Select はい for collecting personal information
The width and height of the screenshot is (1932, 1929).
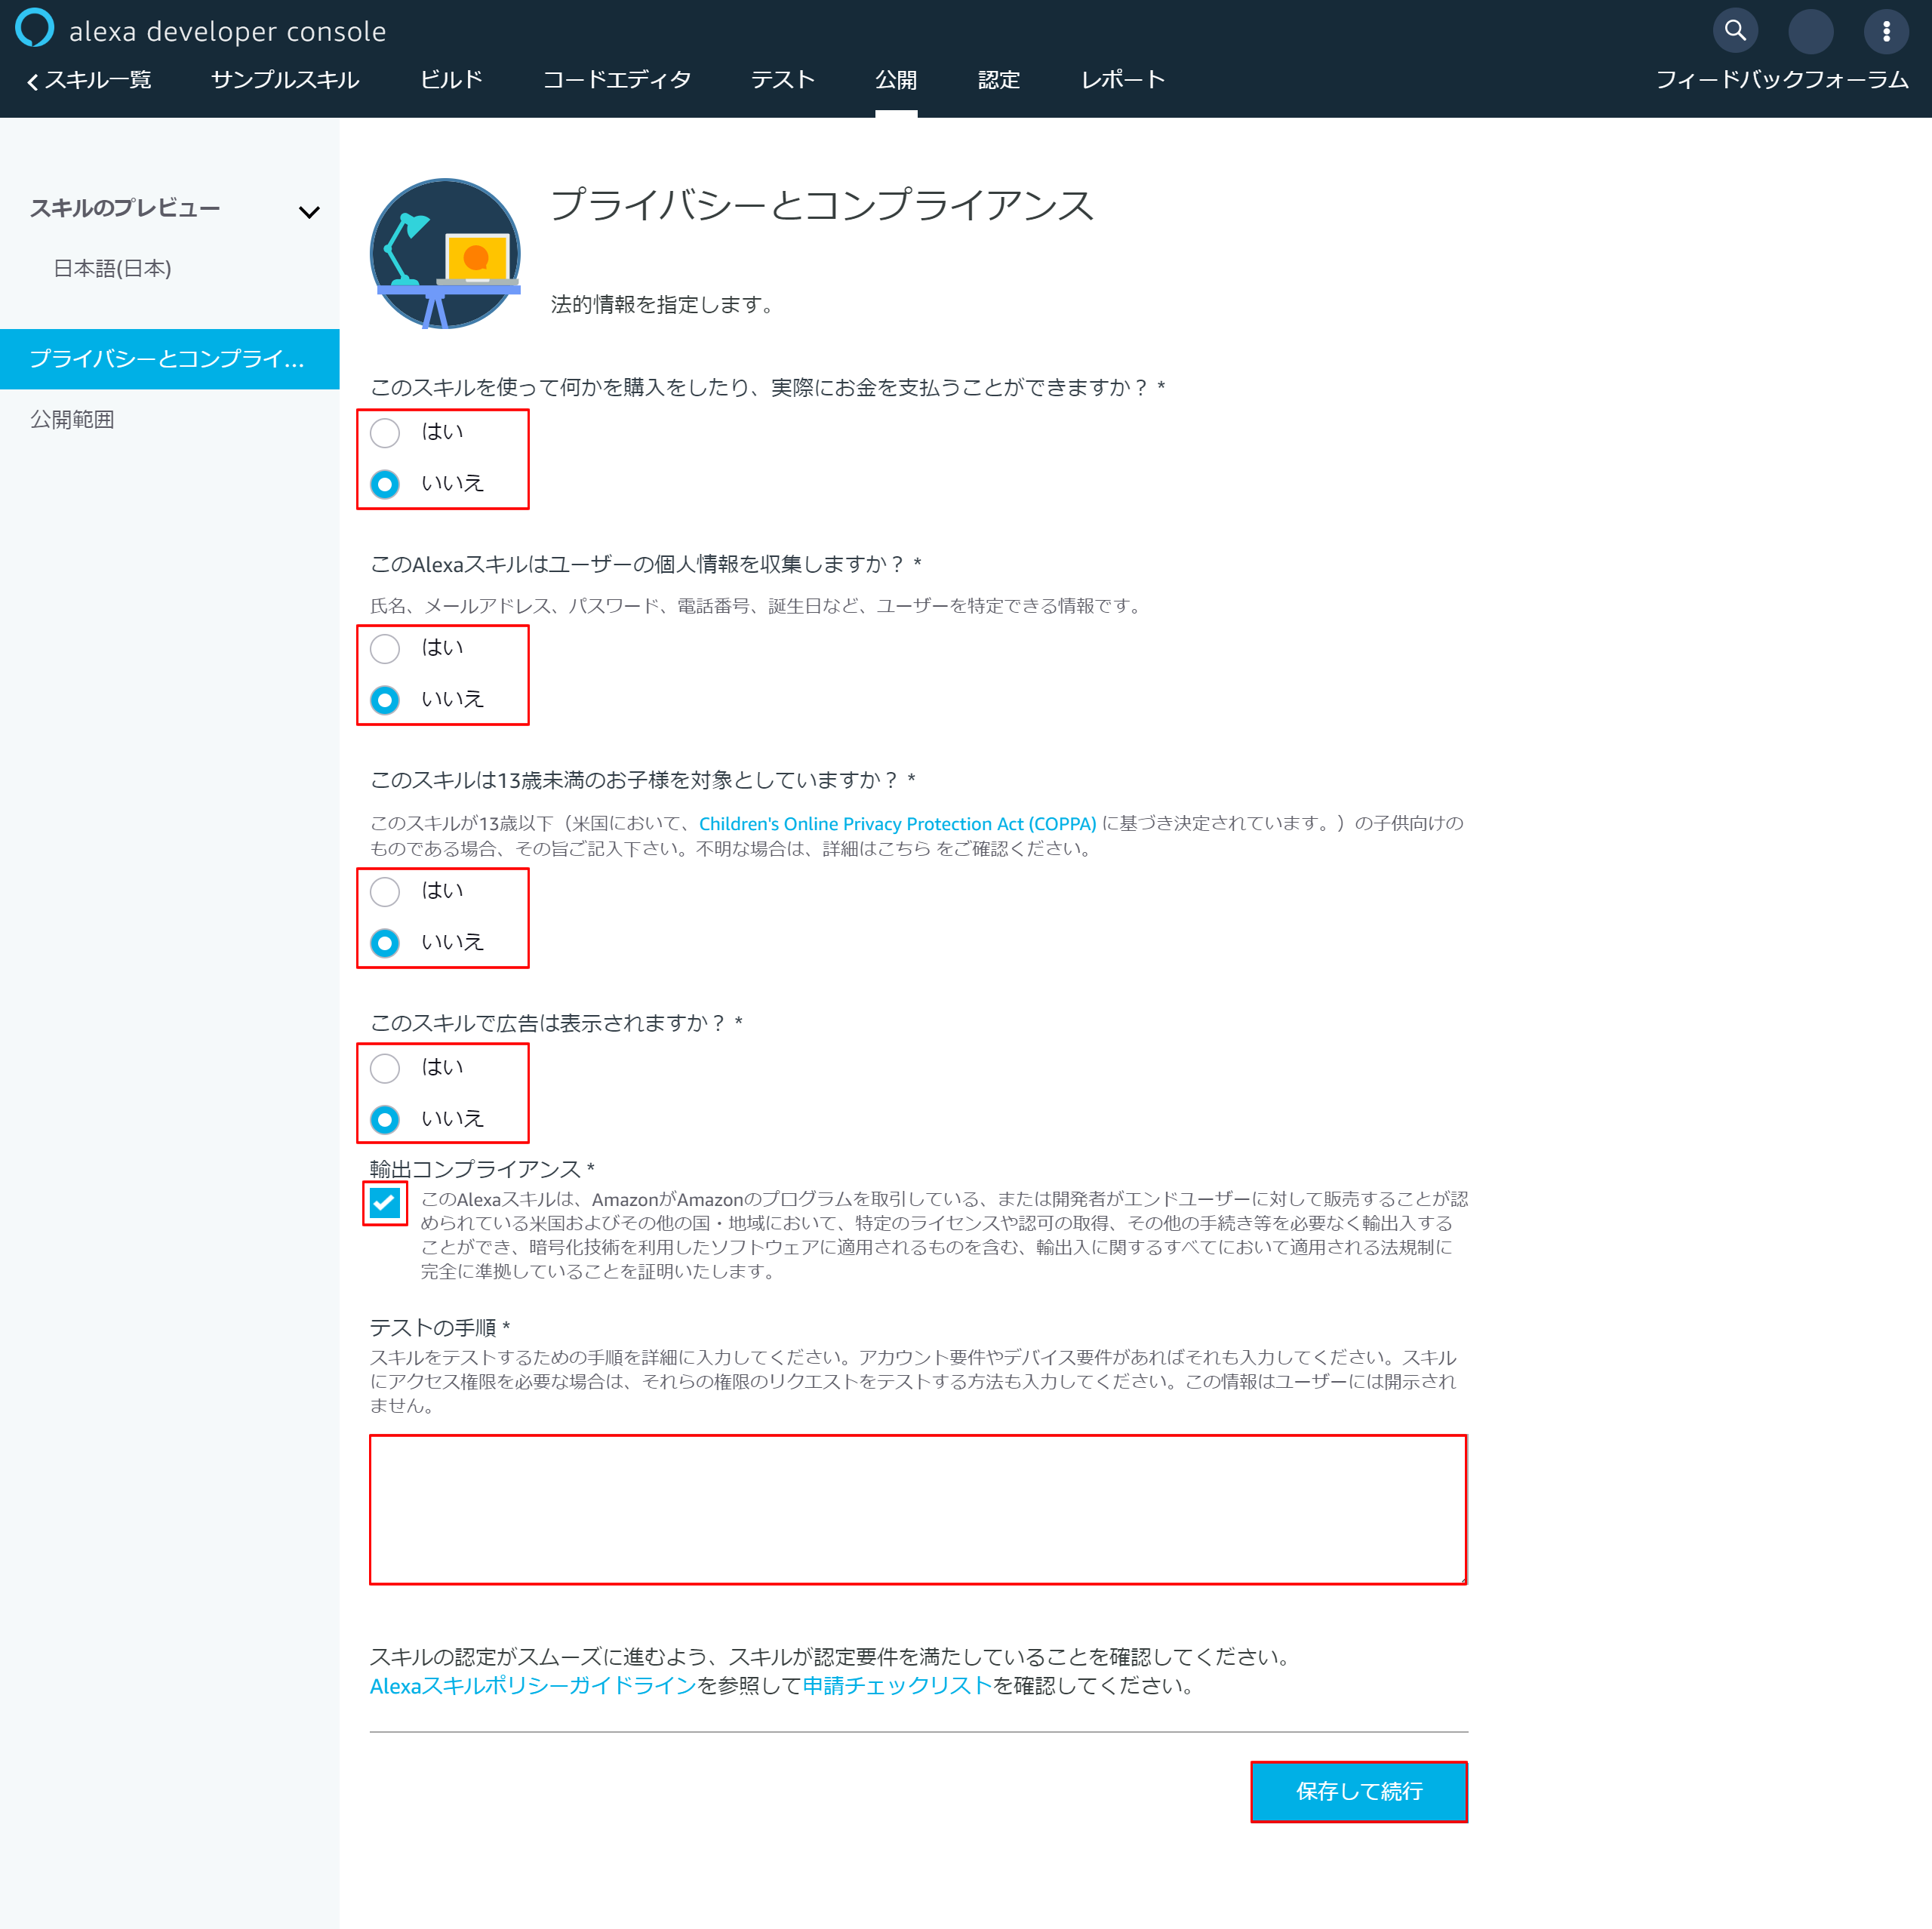click(x=385, y=649)
